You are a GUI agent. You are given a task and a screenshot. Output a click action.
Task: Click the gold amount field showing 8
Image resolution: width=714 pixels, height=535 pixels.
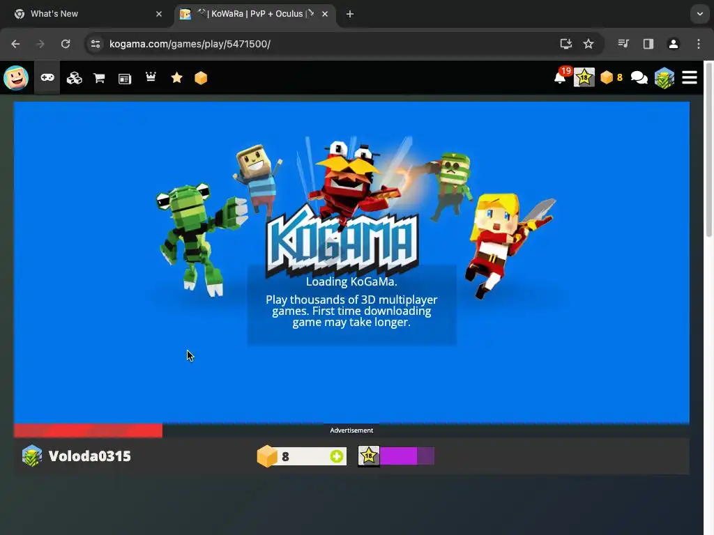(302, 456)
